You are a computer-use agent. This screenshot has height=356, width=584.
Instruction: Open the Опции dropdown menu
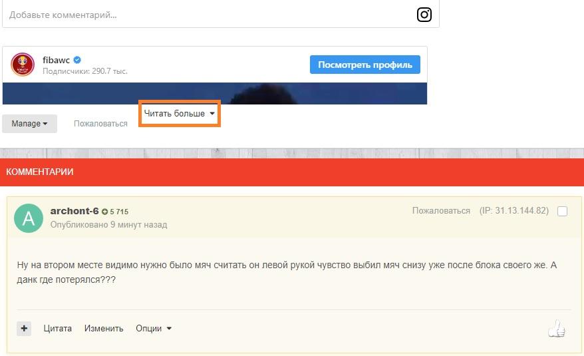tap(154, 328)
